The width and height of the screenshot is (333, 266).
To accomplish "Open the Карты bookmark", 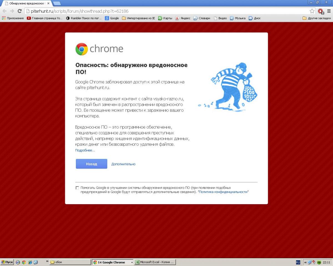I will (x=165, y=18).
